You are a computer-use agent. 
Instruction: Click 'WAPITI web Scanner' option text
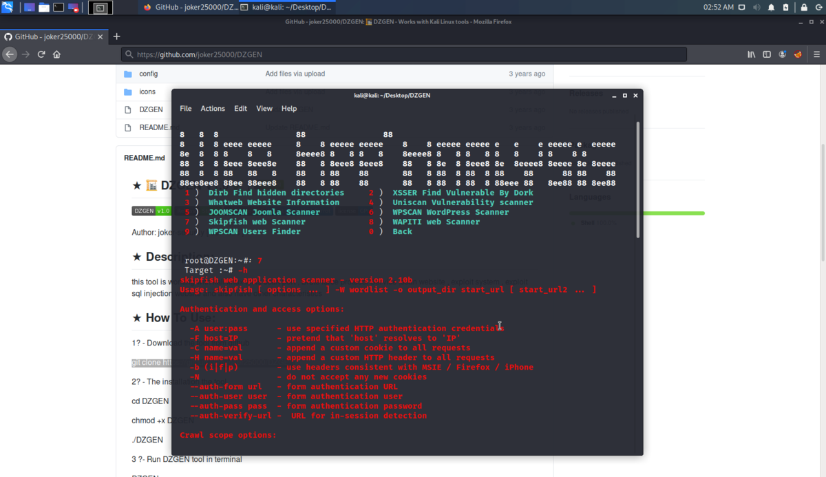[x=436, y=222]
